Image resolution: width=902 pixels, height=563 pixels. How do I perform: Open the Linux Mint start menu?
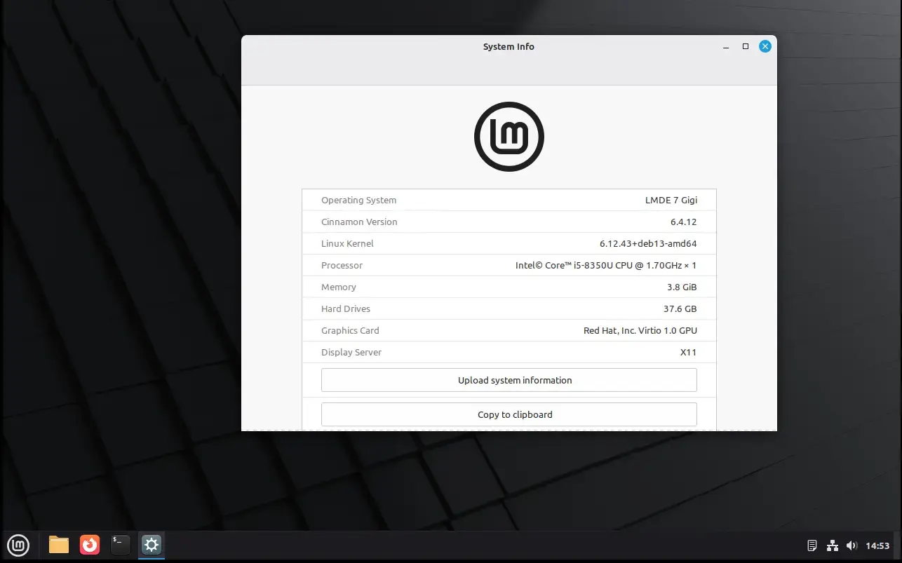18,545
